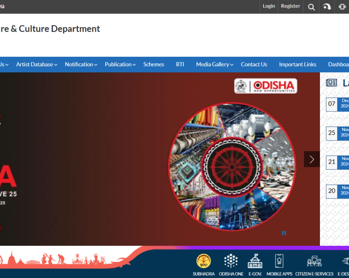349x278 pixels.
Task: Open the Subhadra scheme icon
Action: tap(204, 261)
